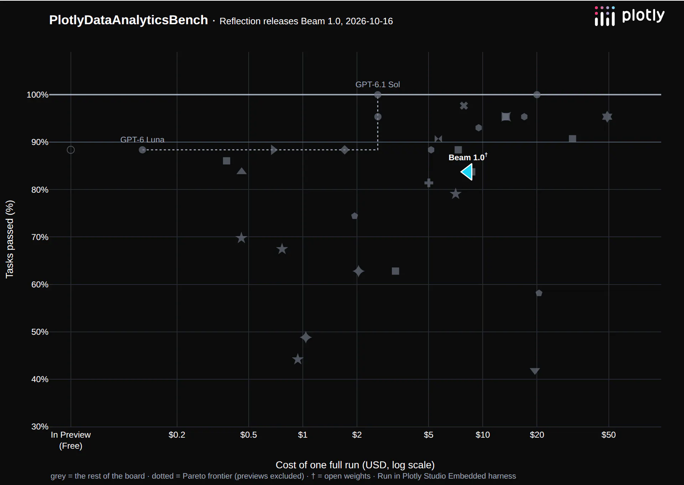Image resolution: width=684 pixels, height=485 pixels.
Task: Click the right-pointing triangle on the frontier
Action: click(x=274, y=150)
